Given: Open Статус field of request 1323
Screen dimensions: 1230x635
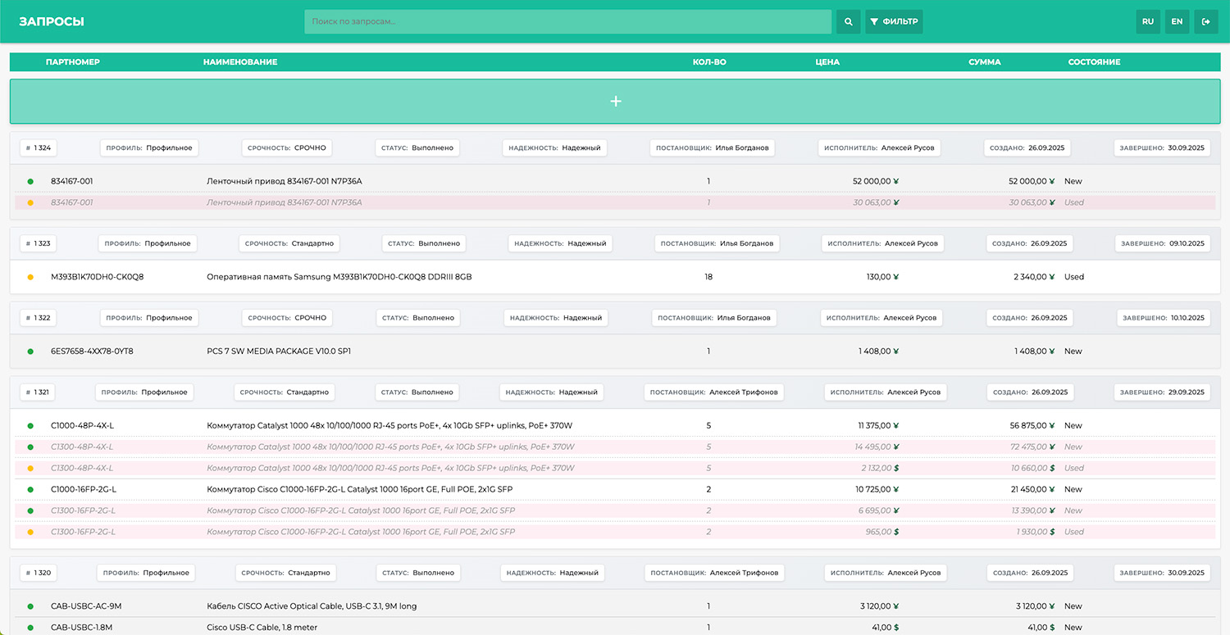Looking at the screenshot, I should pos(424,243).
